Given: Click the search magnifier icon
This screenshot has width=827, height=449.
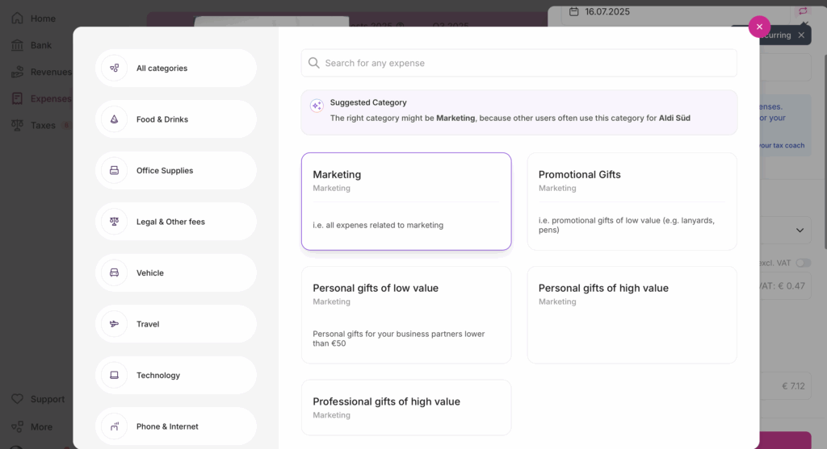Looking at the screenshot, I should (314, 63).
